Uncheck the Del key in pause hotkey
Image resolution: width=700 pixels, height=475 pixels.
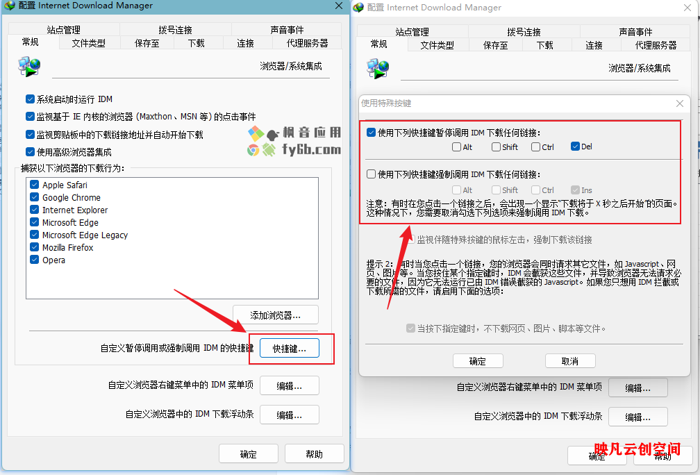click(x=576, y=147)
